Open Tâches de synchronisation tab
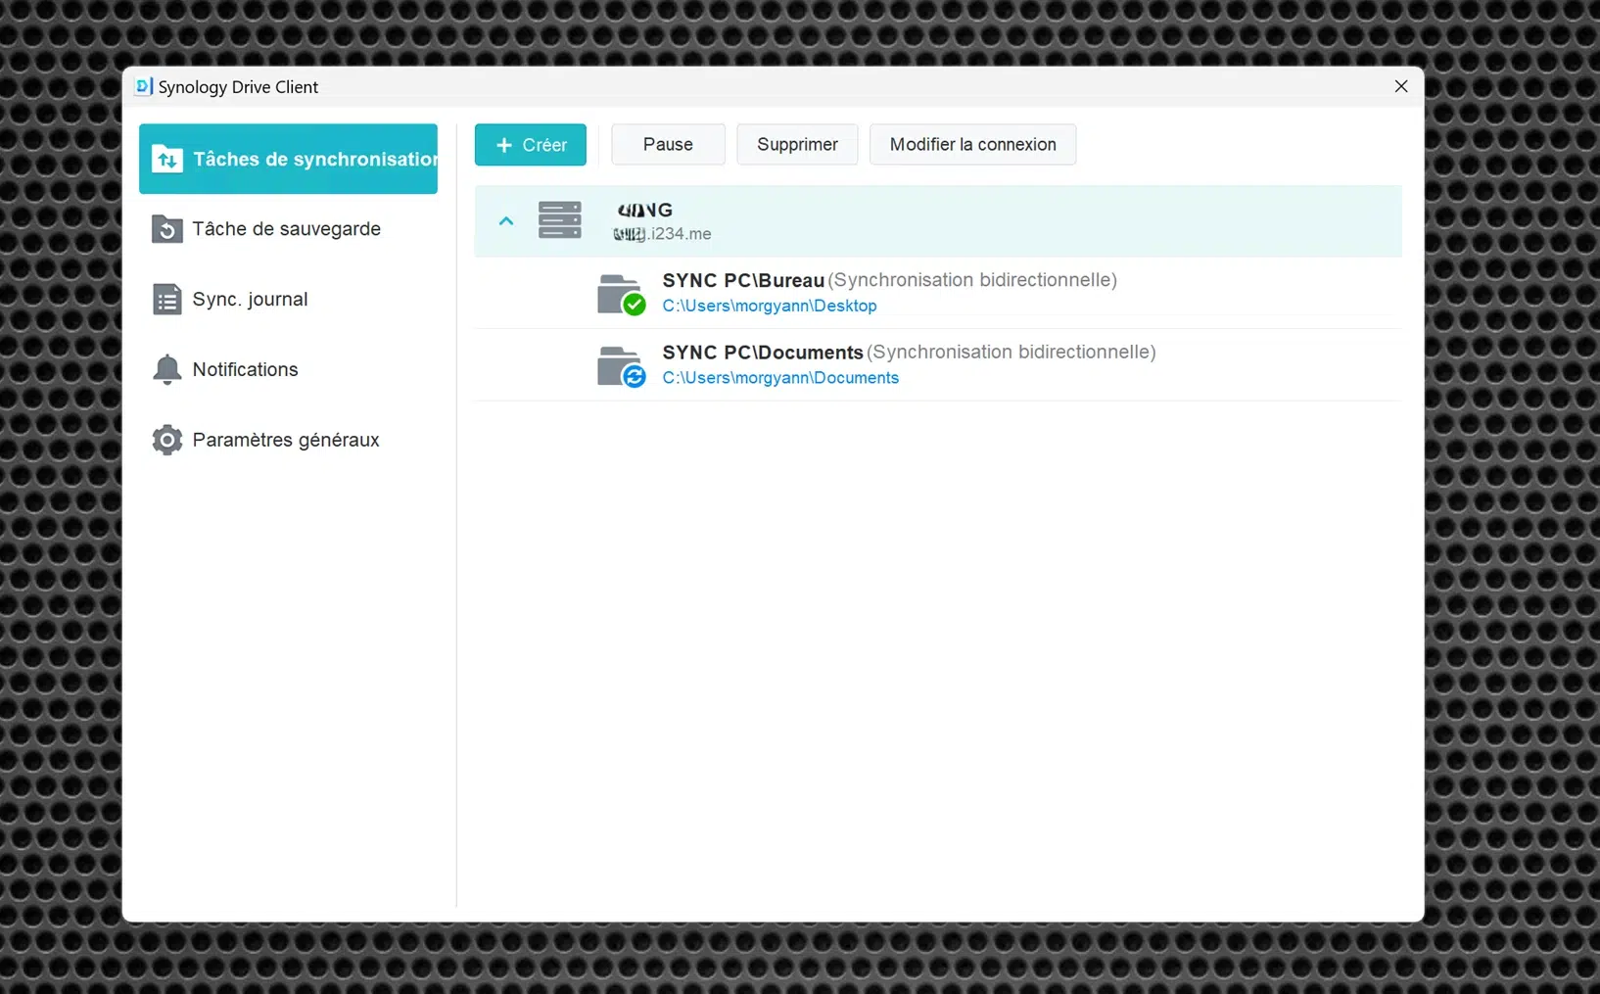This screenshot has width=1600, height=994. (288, 159)
